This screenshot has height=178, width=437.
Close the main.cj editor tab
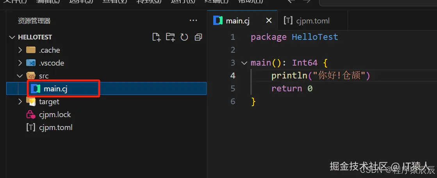[x=269, y=21]
